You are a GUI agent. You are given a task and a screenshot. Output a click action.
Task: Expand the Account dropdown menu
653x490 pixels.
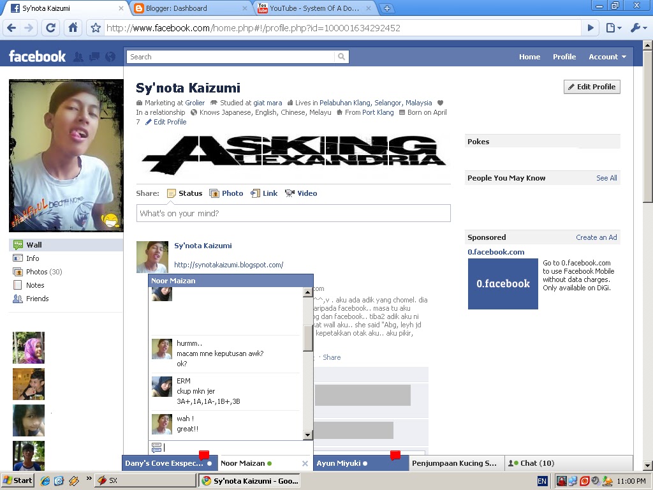(607, 57)
